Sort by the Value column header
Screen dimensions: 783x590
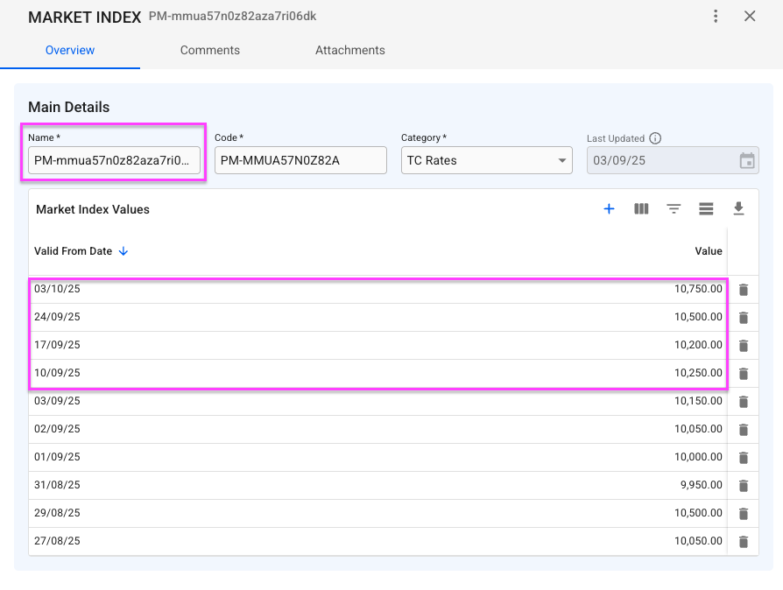click(x=708, y=251)
